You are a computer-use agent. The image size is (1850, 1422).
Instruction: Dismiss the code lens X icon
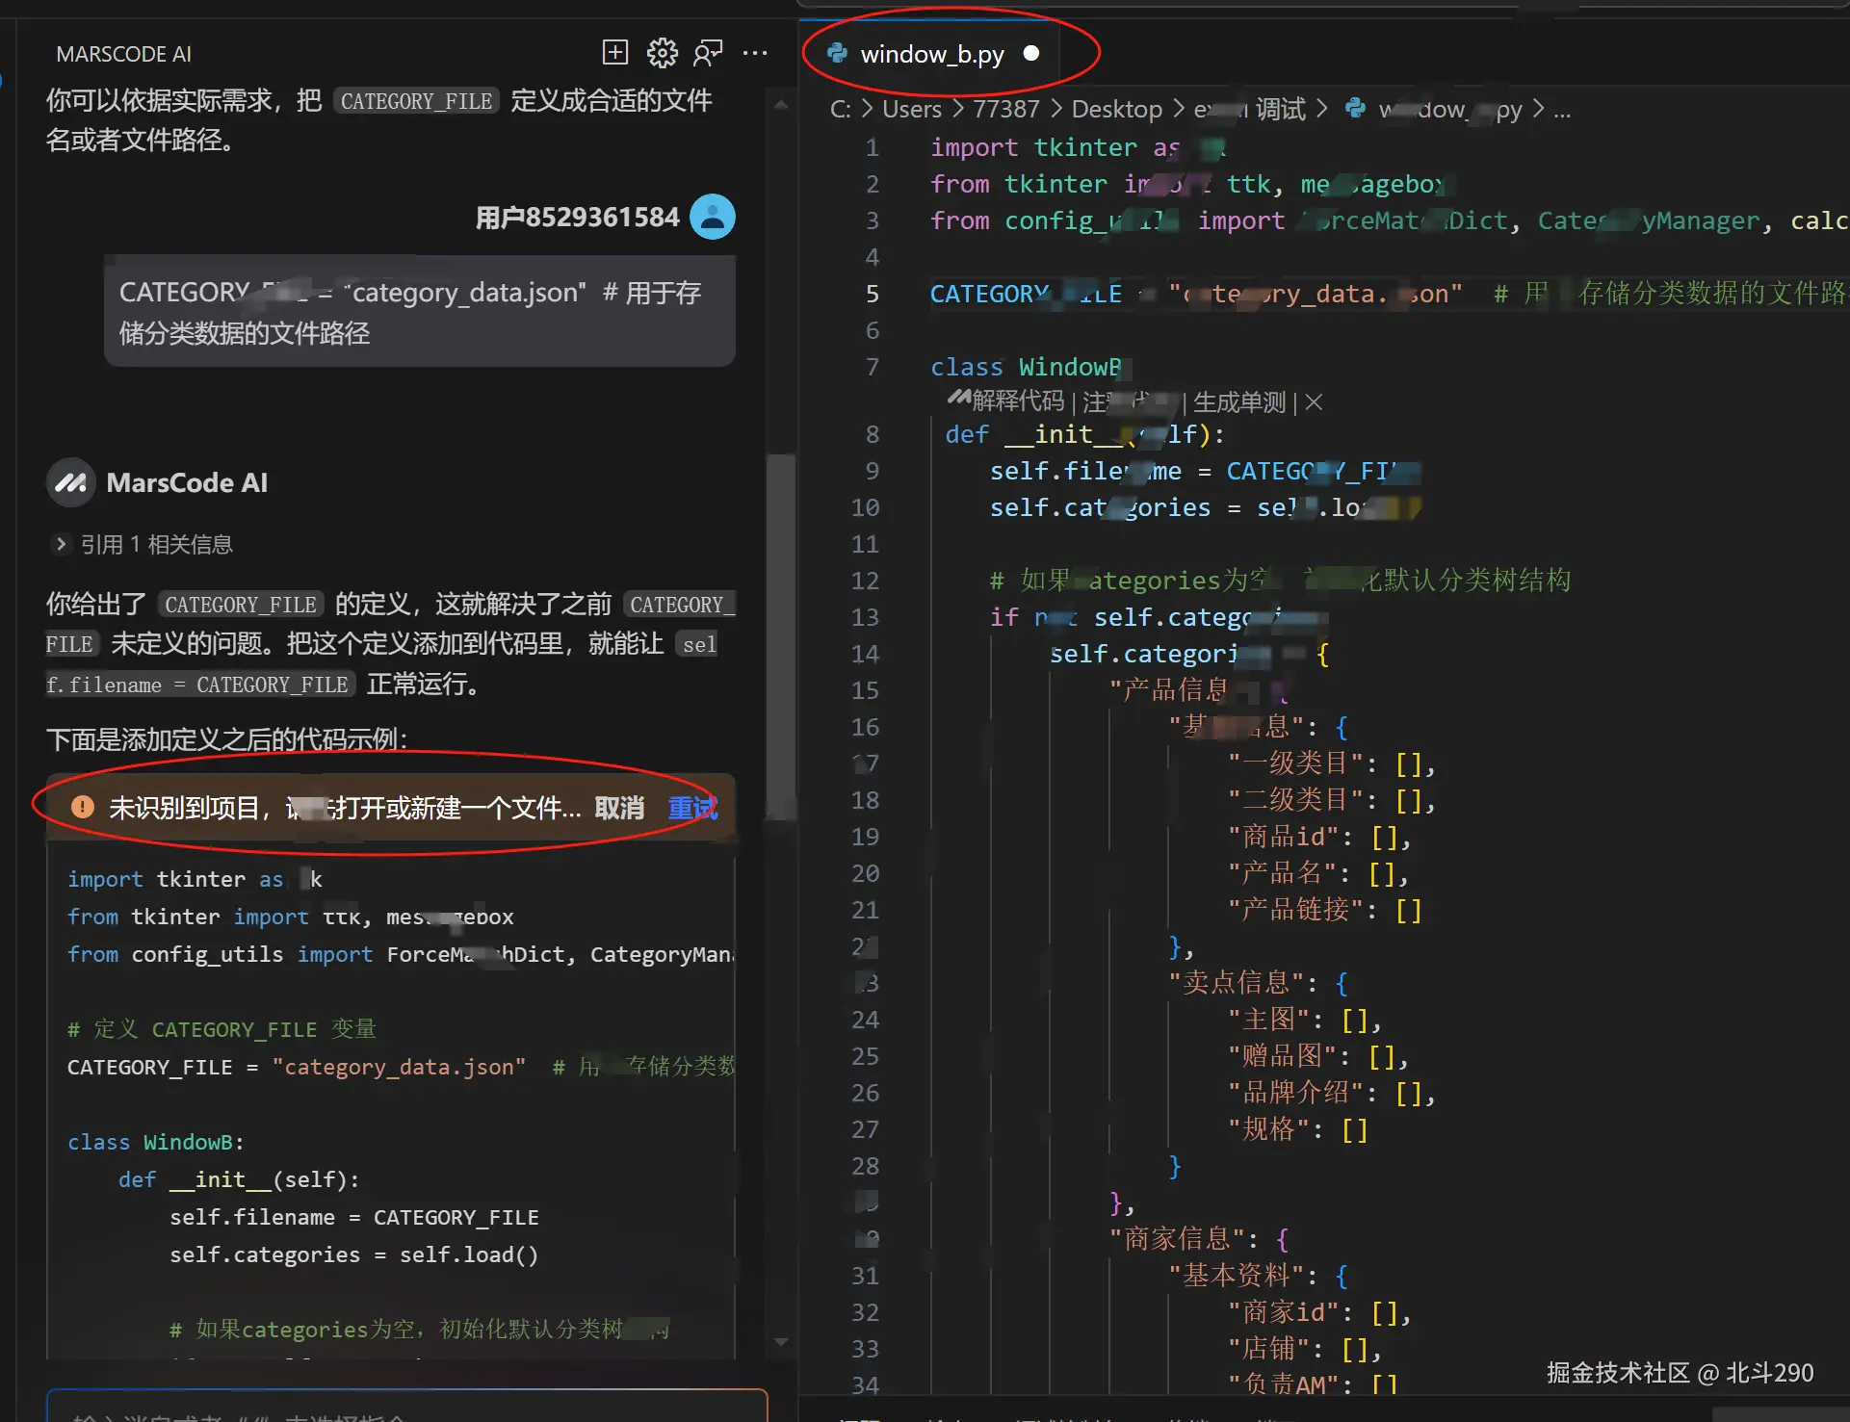pos(1314,402)
